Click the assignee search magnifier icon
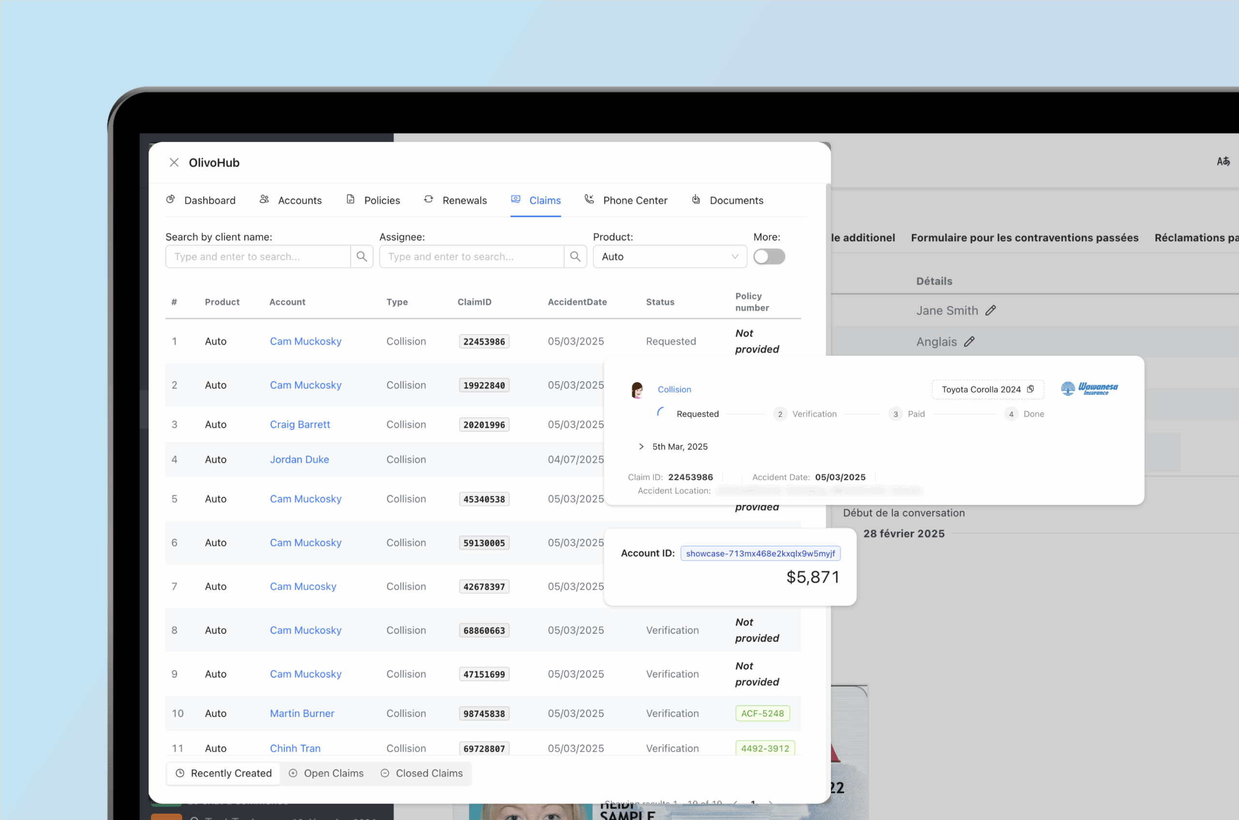Image resolution: width=1239 pixels, height=820 pixels. tap(575, 256)
